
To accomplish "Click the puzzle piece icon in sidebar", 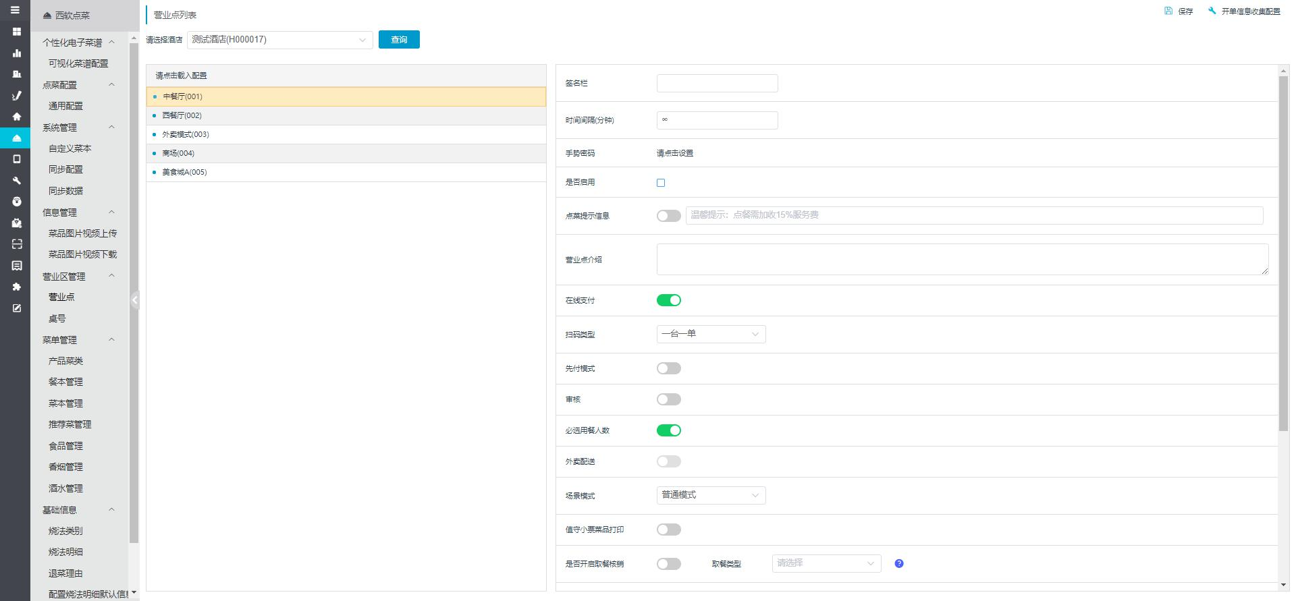I will [x=17, y=287].
